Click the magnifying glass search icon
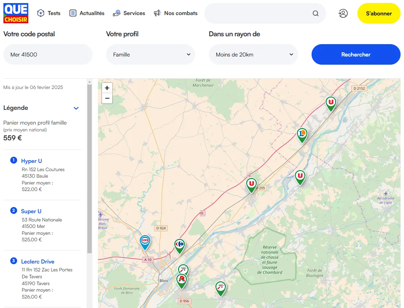404x308 pixels. (x=316, y=13)
